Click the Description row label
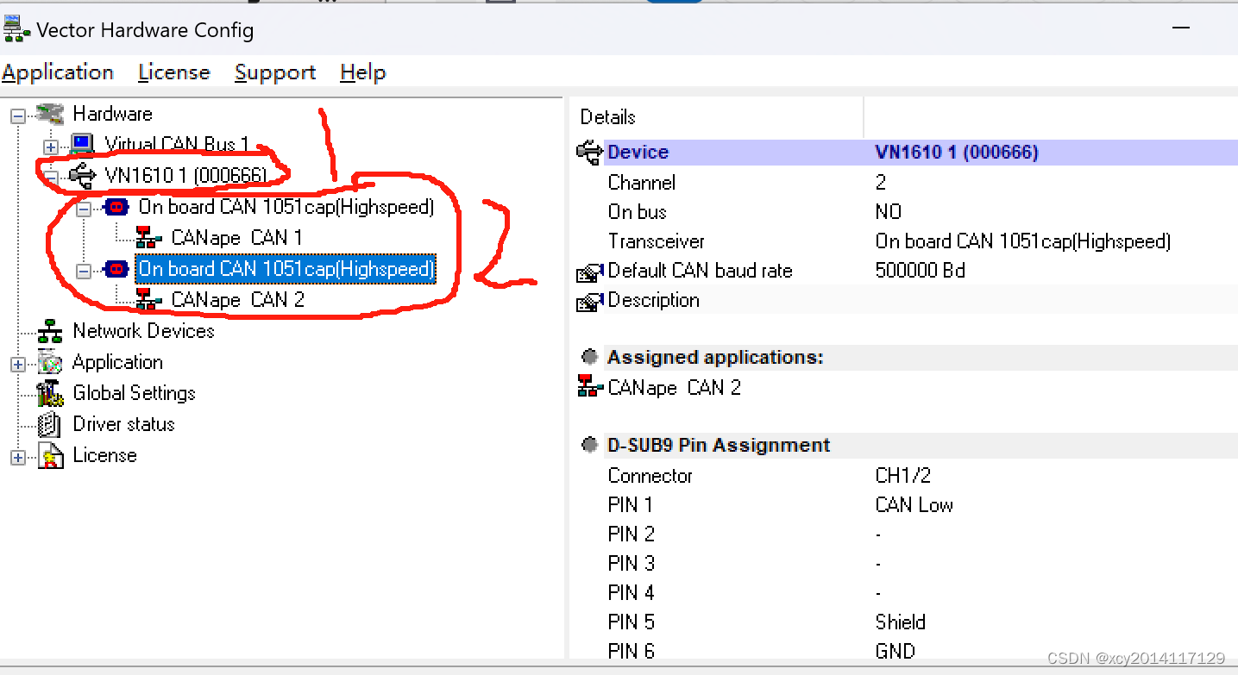Viewport: 1238px width, 675px height. click(653, 300)
